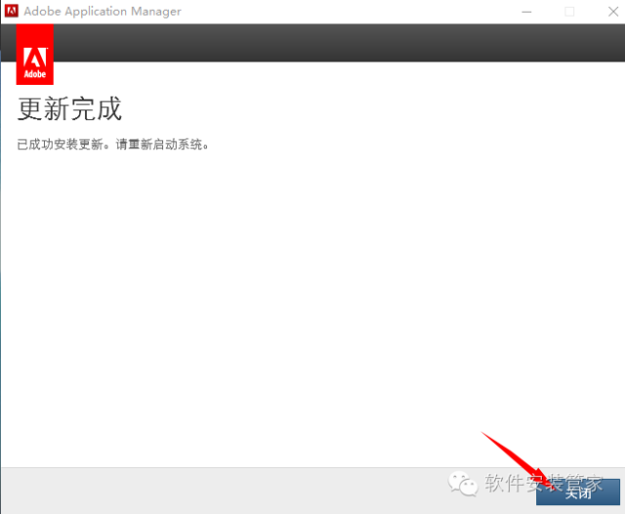Close the window using the title bar X
Image resolution: width=625 pixels, height=514 pixels.
point(607,12)
